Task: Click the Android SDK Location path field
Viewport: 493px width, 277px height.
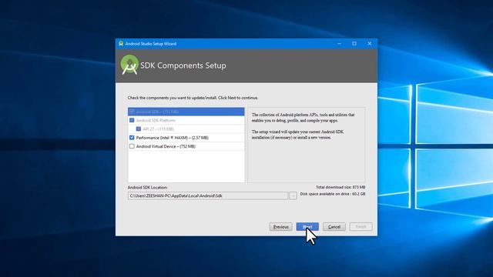Action: (x=208, y=195)
